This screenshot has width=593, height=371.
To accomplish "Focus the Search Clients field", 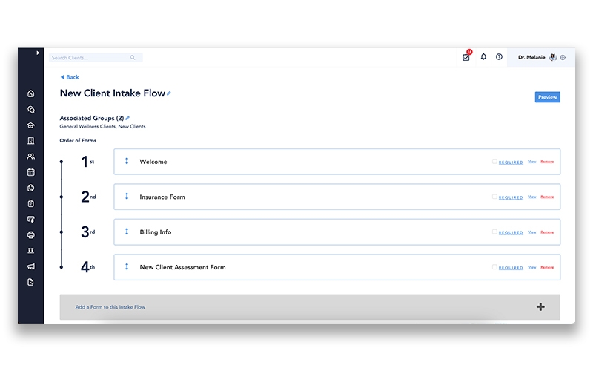I will pos(96,58).
